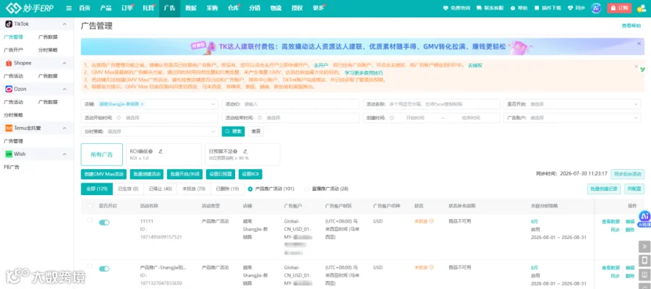Switch to the 已停止 (40) tab
This screenshot has width=651, height=289.
tap(160, 189)
